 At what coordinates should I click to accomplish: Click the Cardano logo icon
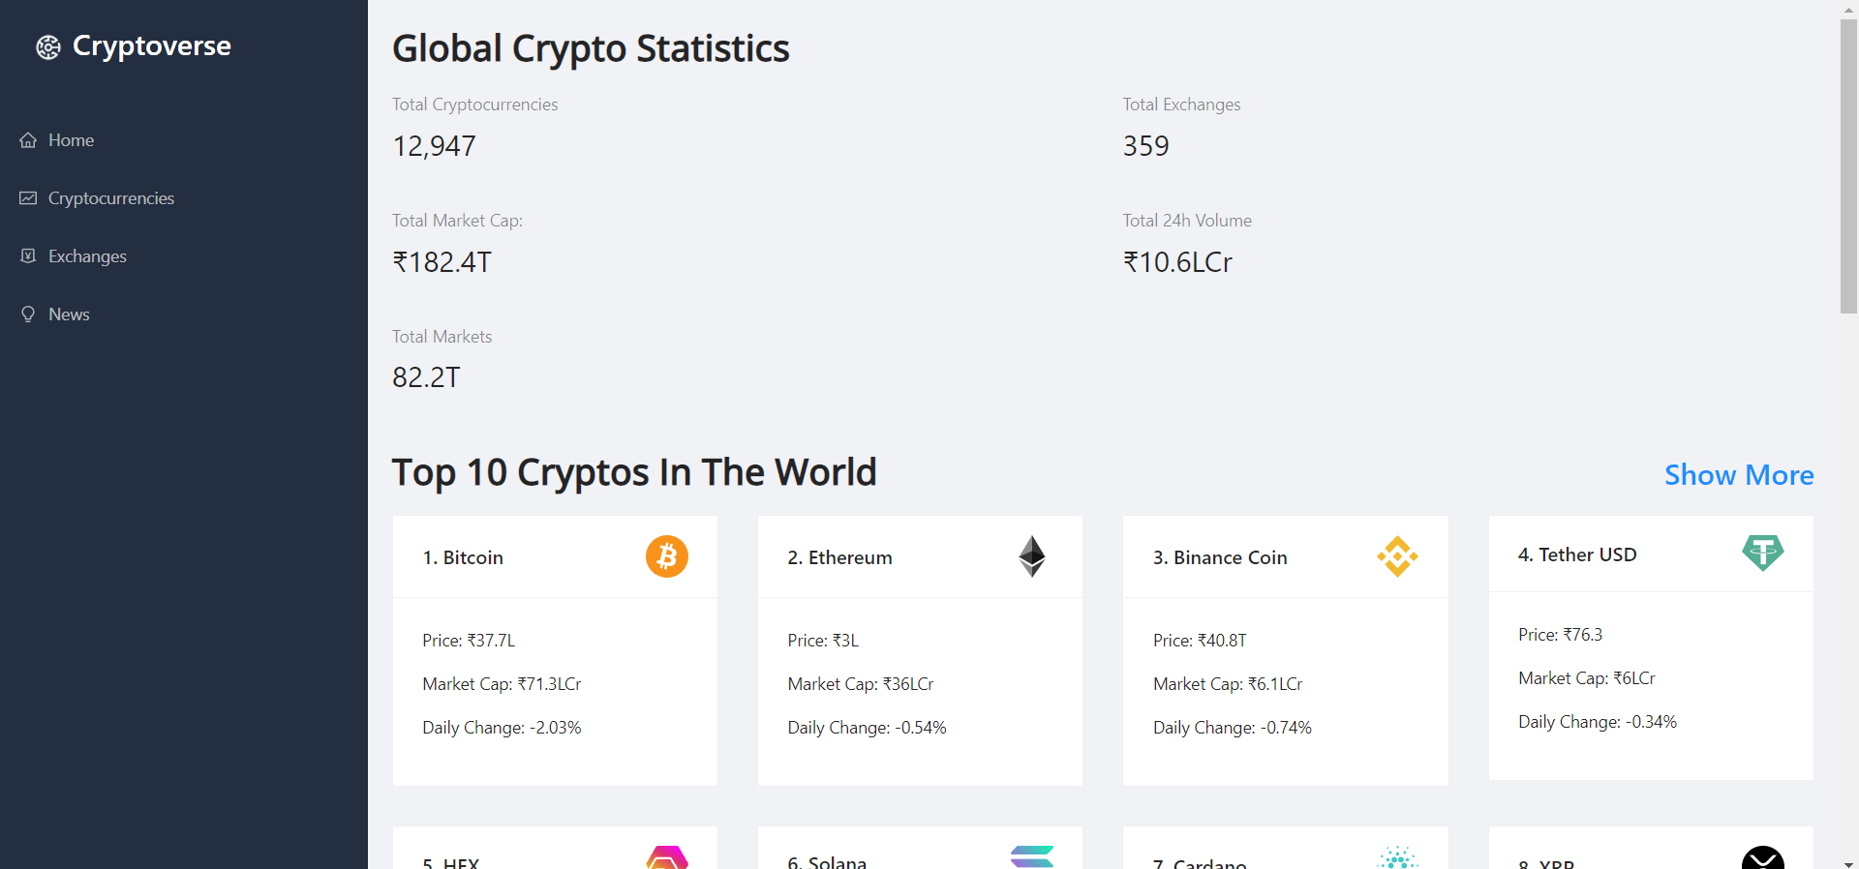(1397, 857)
